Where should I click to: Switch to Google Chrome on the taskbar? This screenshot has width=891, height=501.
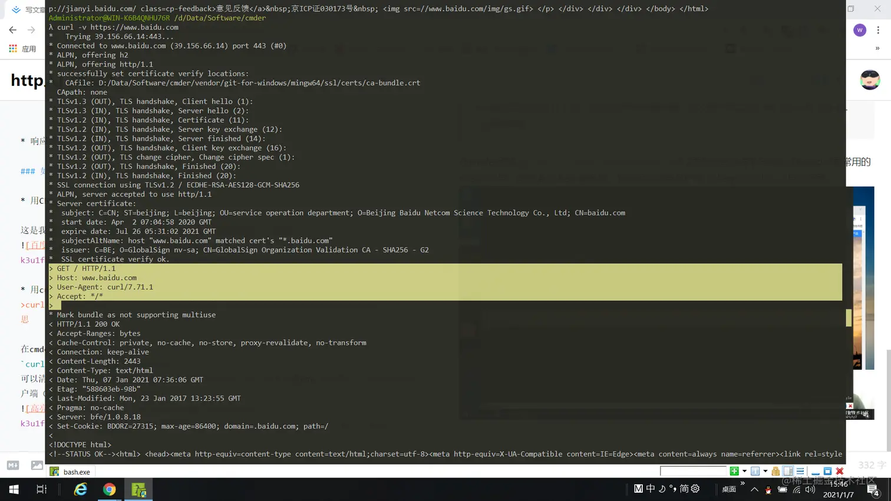[110, 489]
